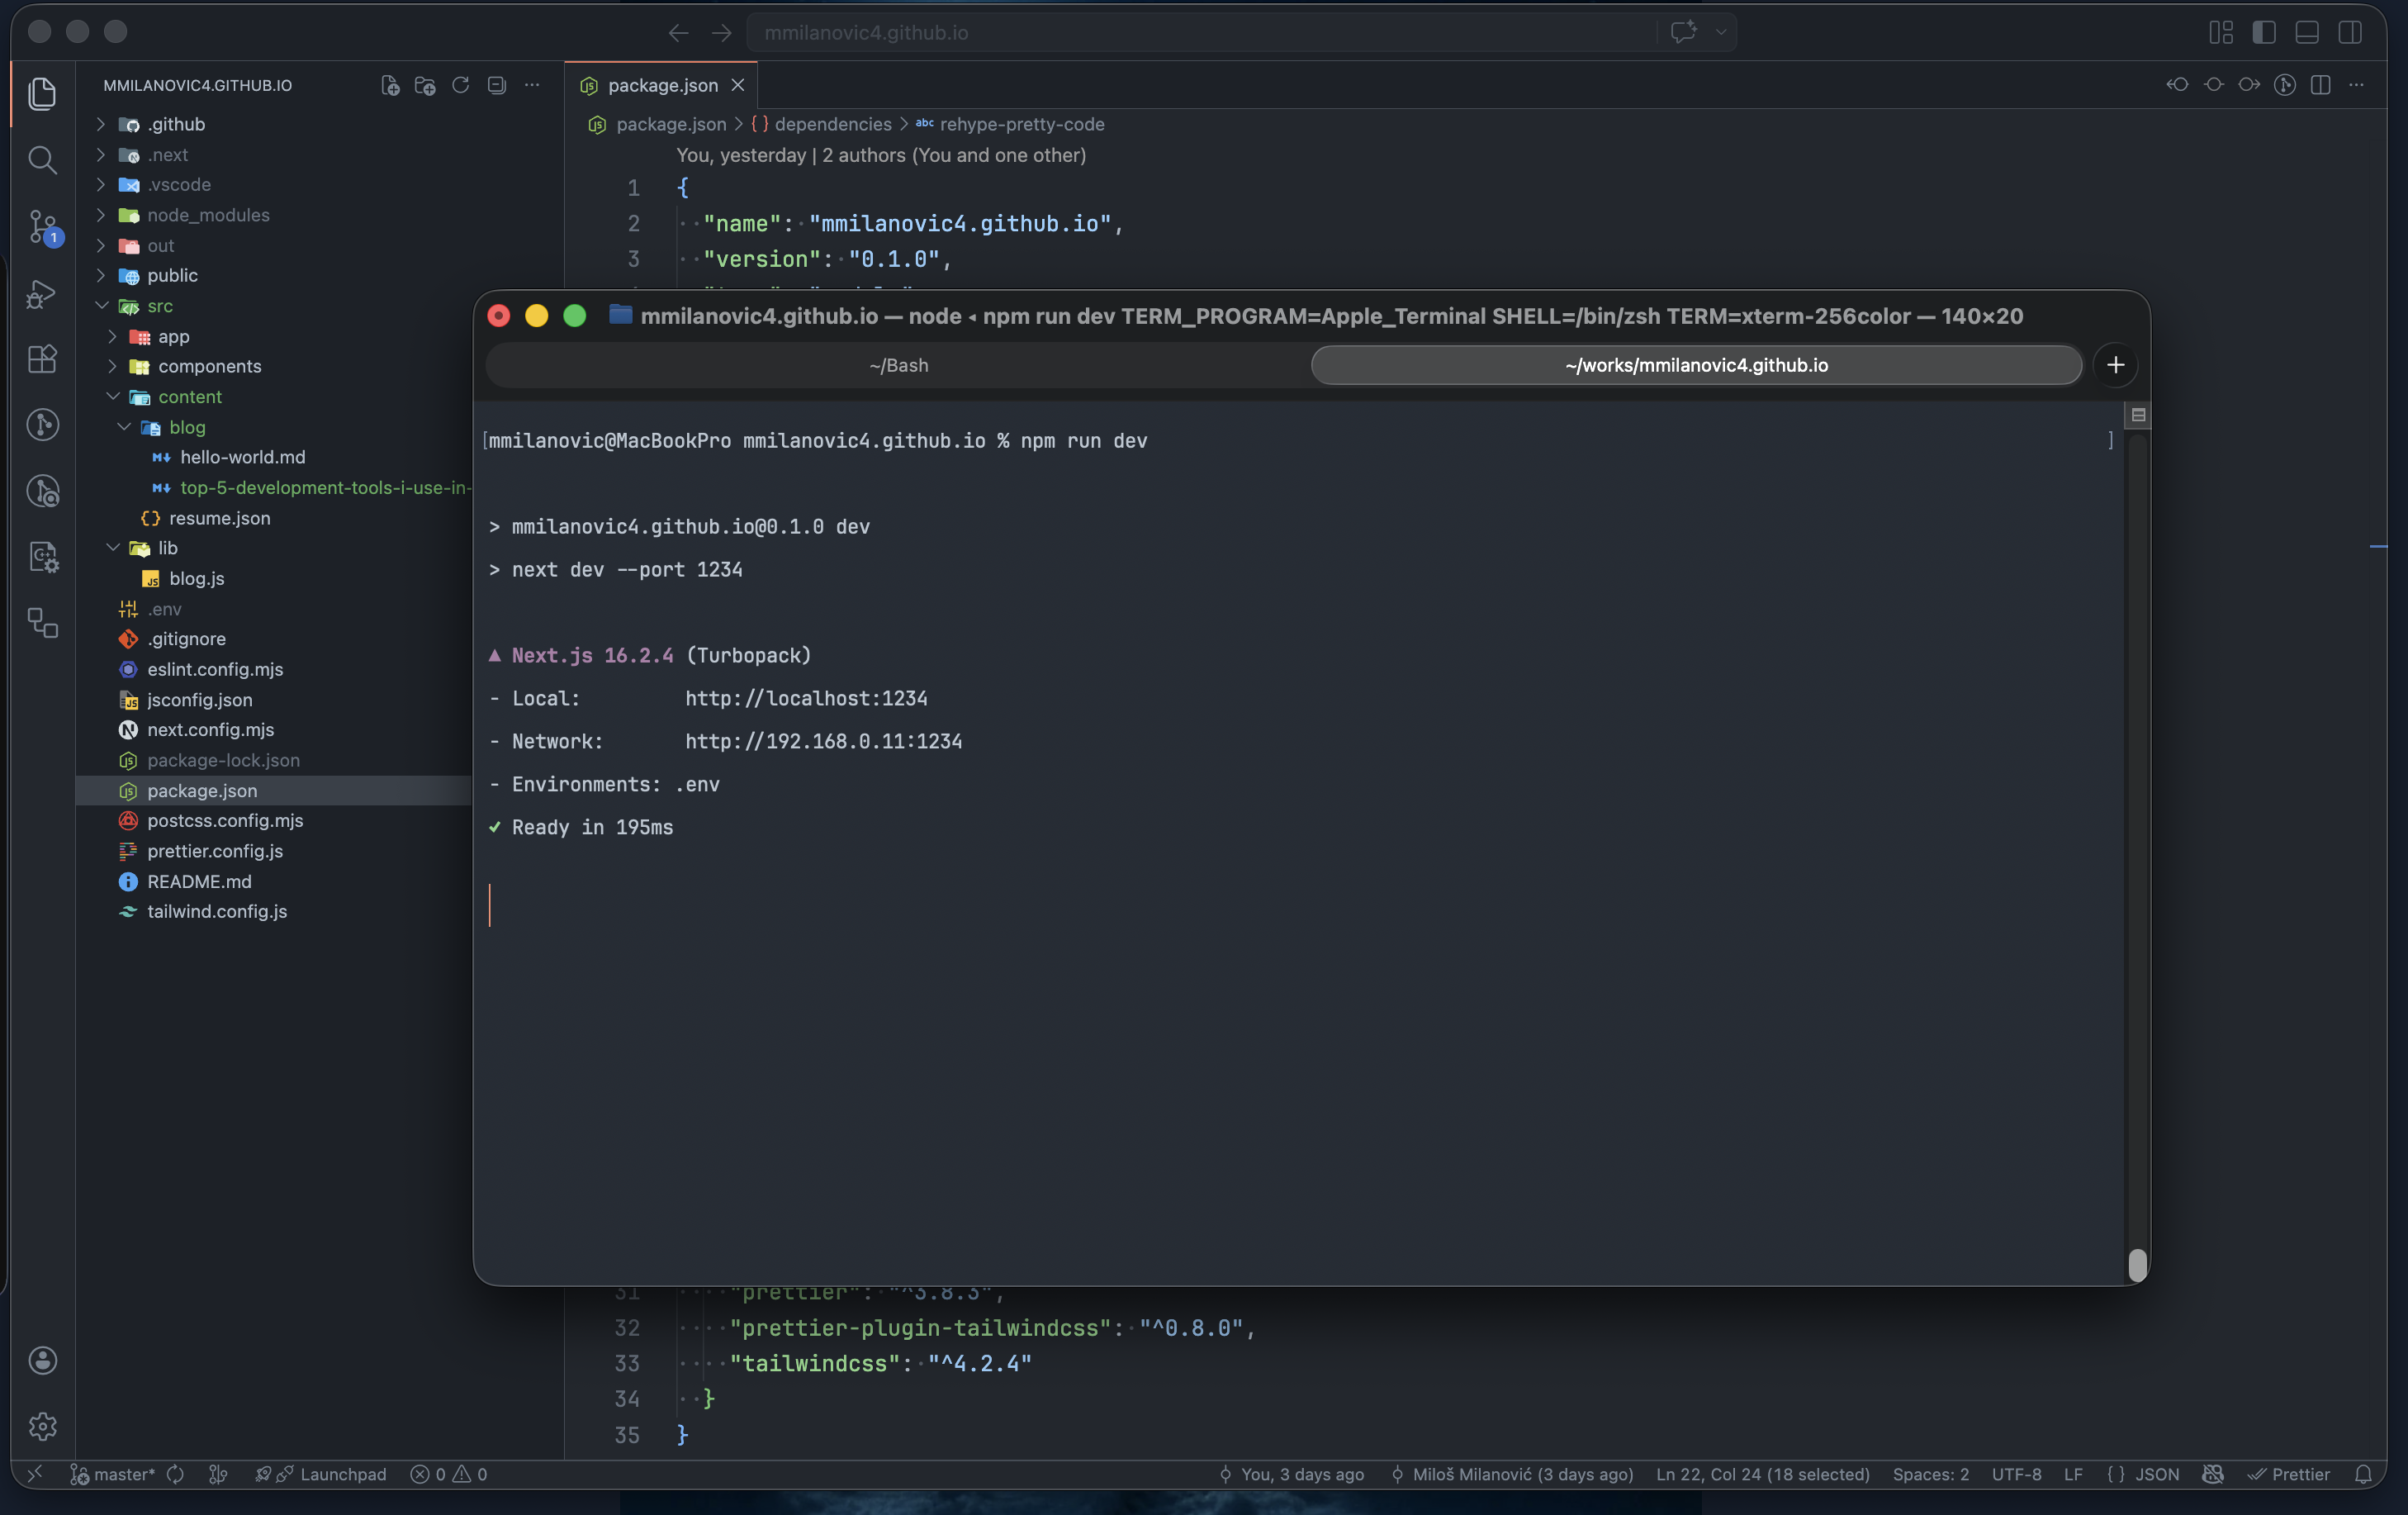Screen dimensions: 2408x1515
Task: Open the Extensions view
Action: [x=42, y=359]
